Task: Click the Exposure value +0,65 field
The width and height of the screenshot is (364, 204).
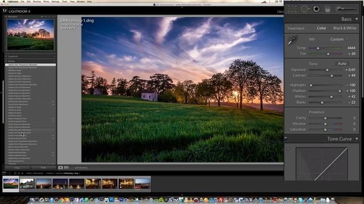Action: [350, 70]
